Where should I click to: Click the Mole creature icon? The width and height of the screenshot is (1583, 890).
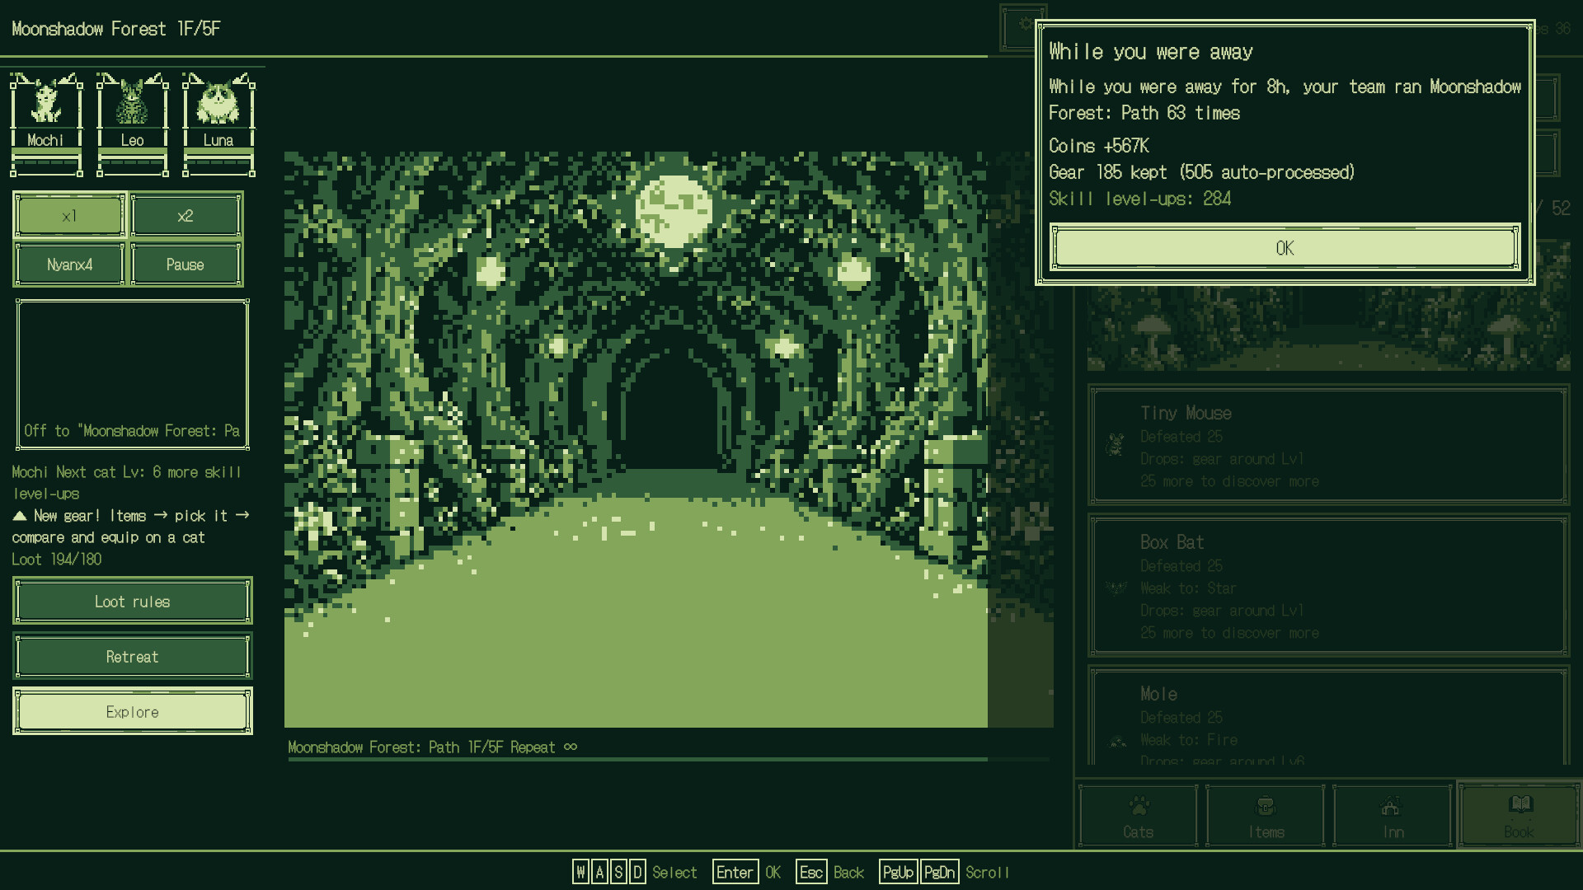pyautogui.click(x=1117, y=741)
